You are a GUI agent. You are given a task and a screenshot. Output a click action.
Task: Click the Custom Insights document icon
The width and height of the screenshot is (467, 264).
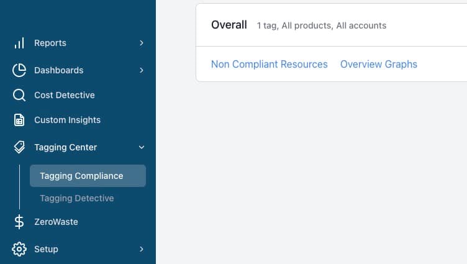click(19, 120)
